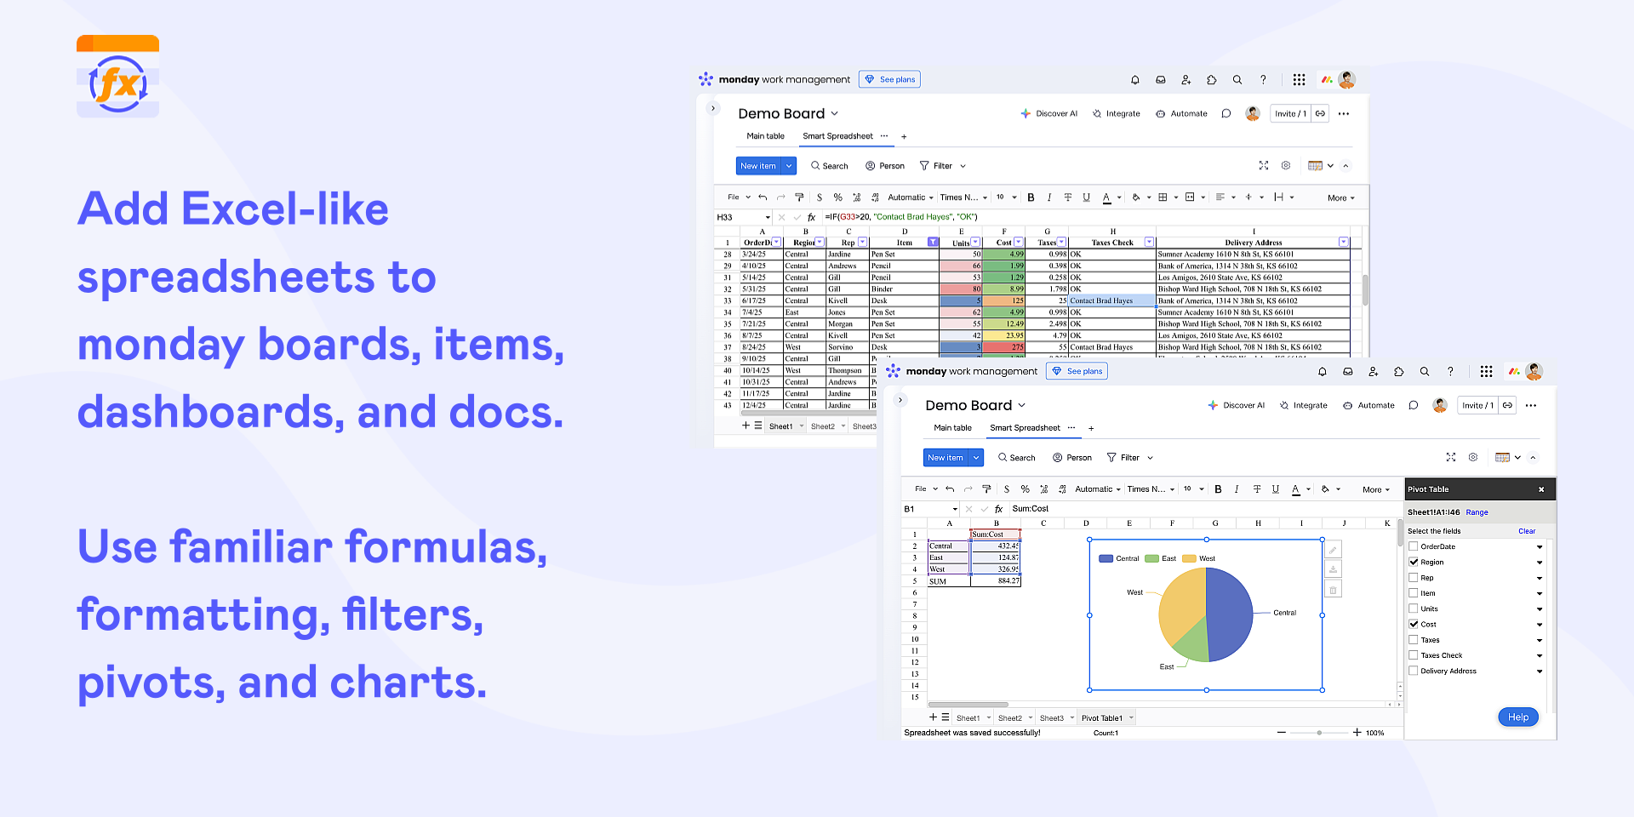
Task: Open Delivery Address column filter dropdown
Action: point(1344,243)
